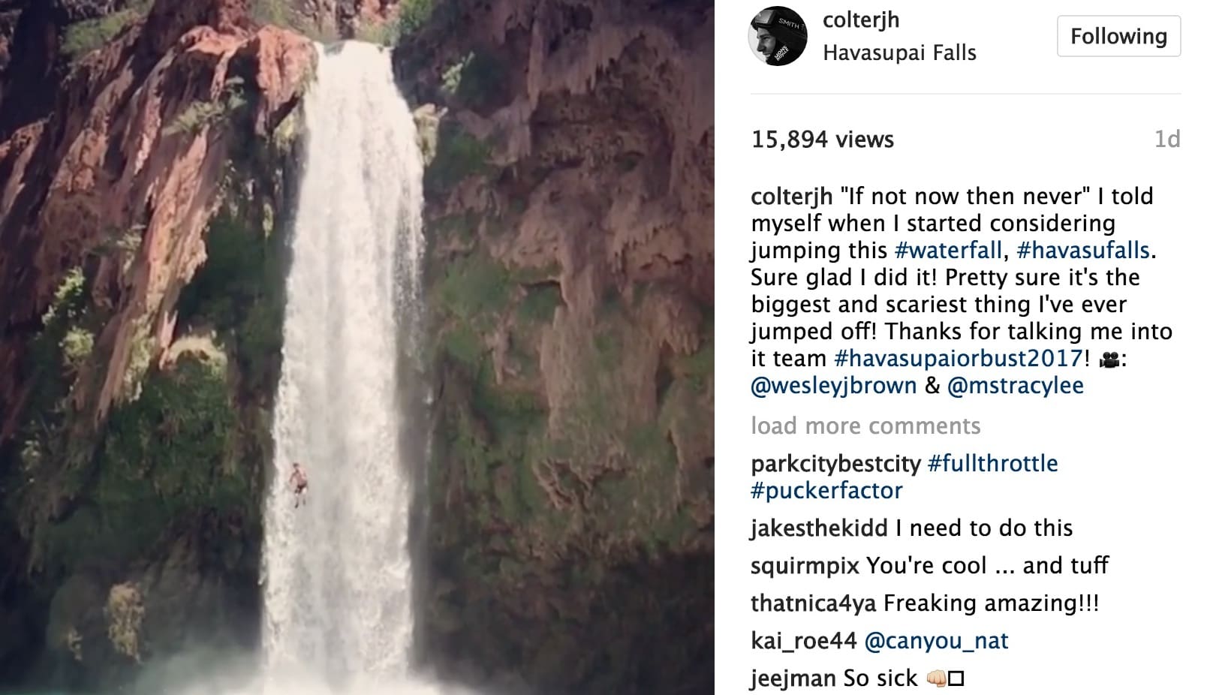This screenshot has height=695, width=1216.
Task: Open colterjh username in post header
Action: [860, 20]
